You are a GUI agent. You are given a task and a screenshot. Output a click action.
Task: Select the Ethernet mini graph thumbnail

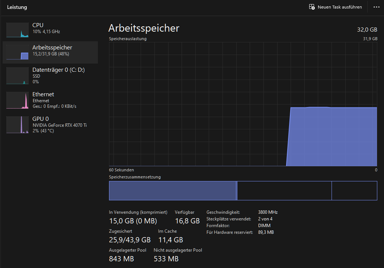point(17,100)
